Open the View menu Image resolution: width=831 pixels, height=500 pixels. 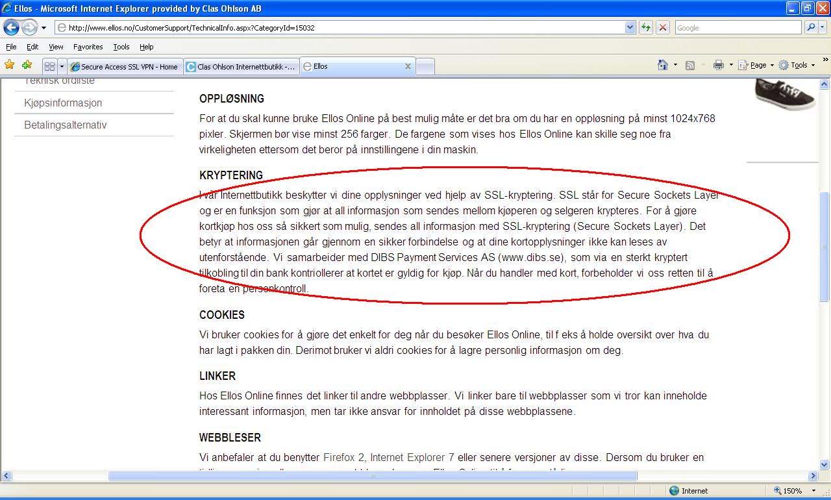[x=56, y=47]
